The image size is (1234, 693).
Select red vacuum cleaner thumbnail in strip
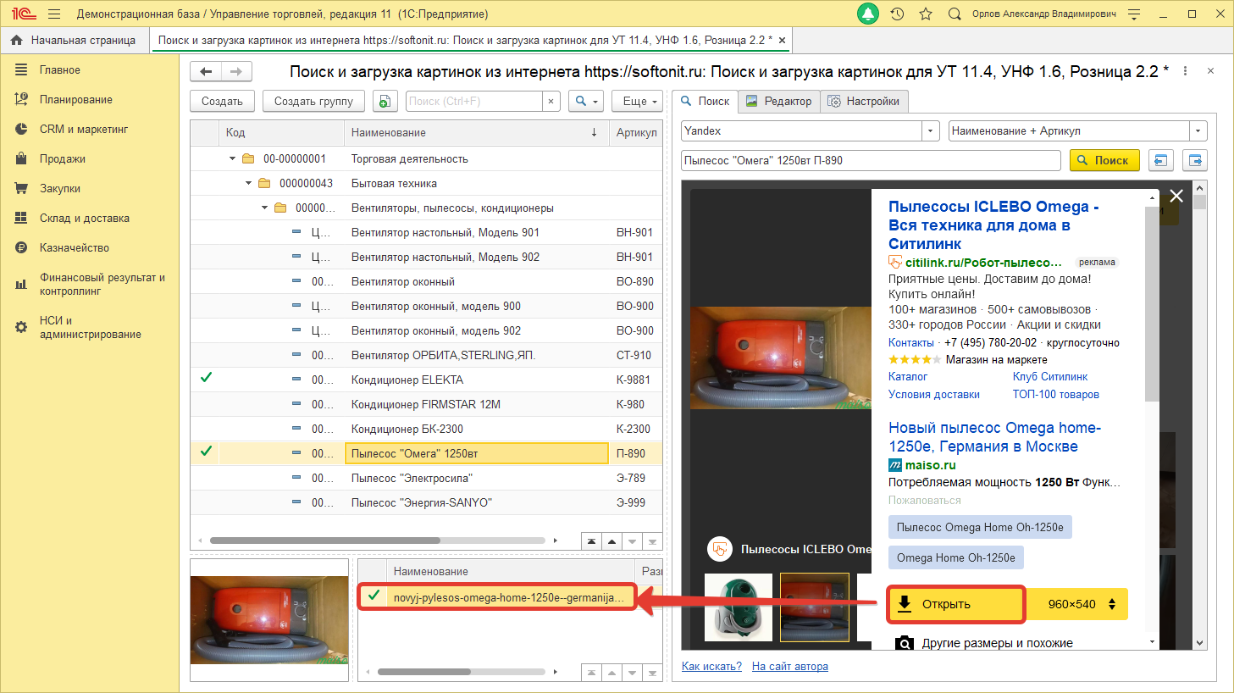click(814, 607)
